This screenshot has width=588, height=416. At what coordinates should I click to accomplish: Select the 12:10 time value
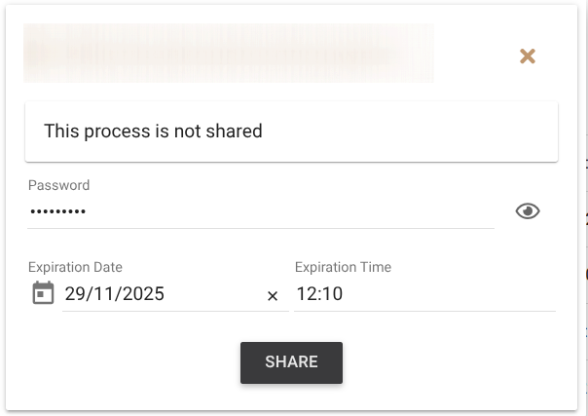[319, 294]
